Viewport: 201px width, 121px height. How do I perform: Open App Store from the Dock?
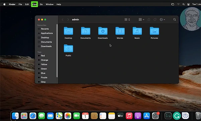146,116
